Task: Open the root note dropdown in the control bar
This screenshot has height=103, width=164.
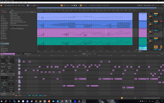Action: (x=31, y=5)
